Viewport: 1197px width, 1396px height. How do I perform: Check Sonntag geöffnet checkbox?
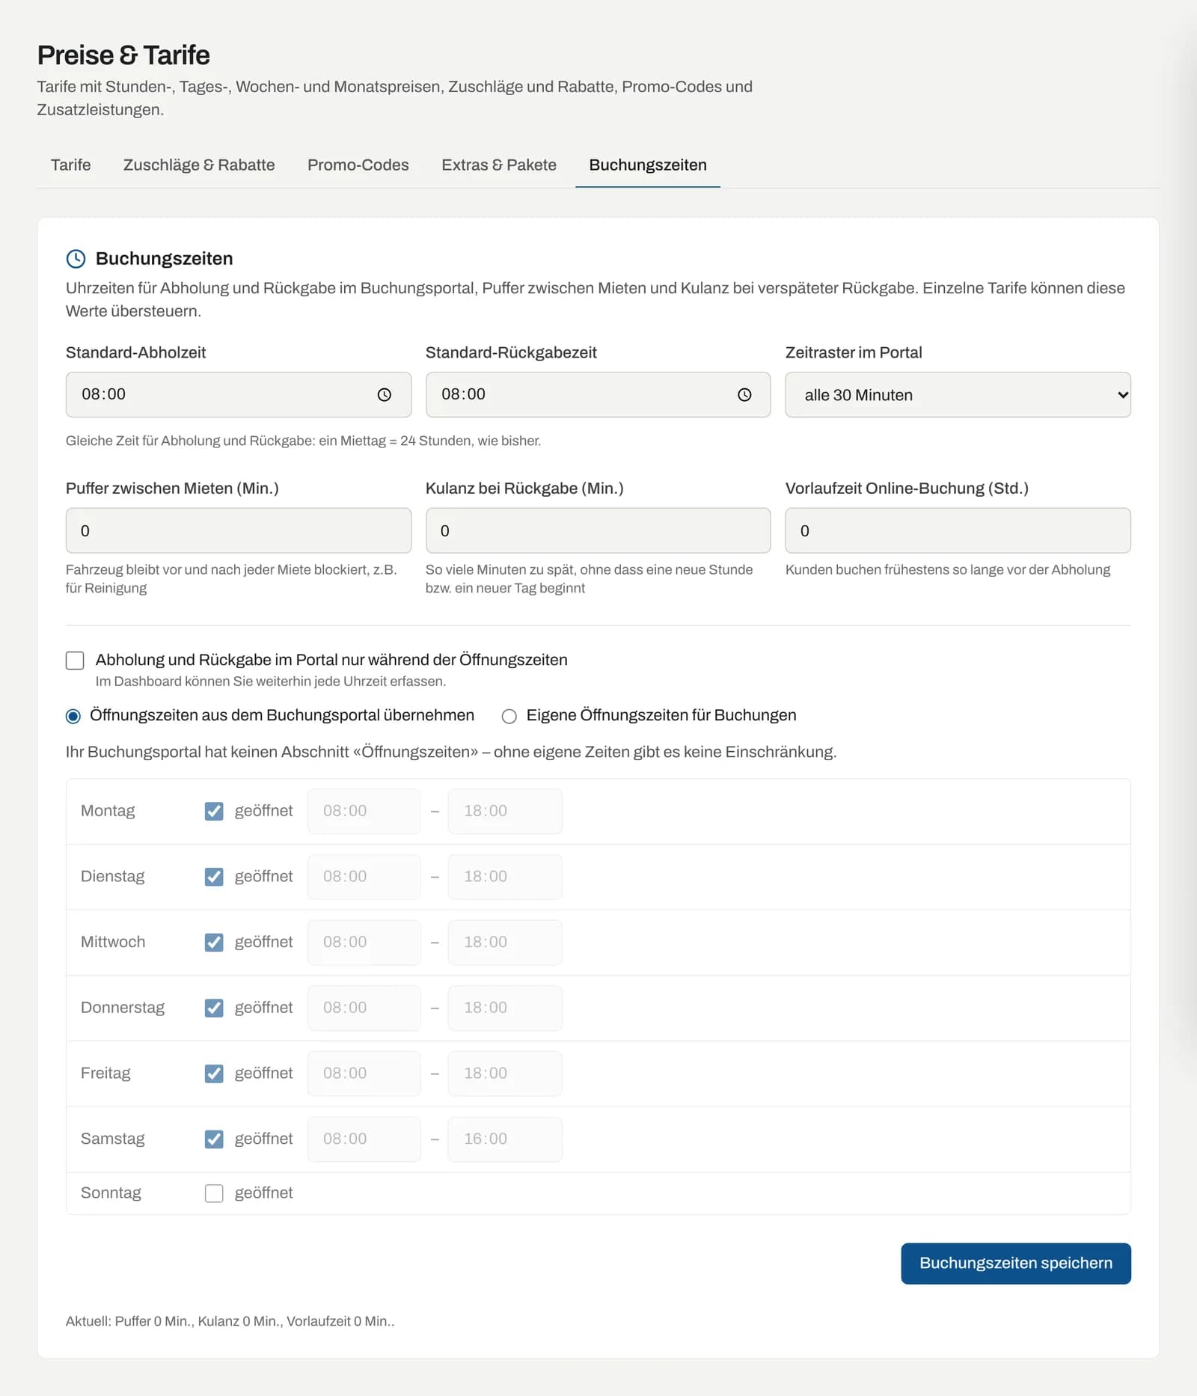click(214, 1193)
